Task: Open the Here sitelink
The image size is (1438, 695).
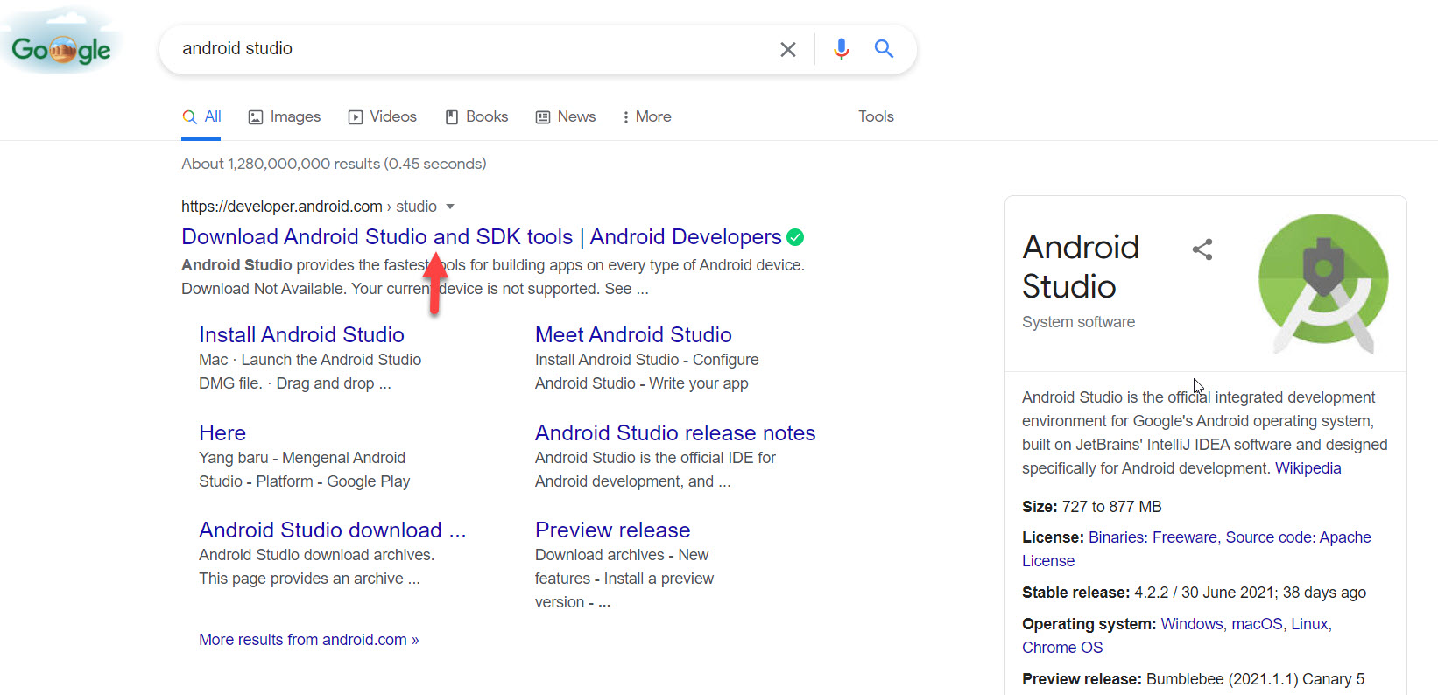Action: [222, 432]
